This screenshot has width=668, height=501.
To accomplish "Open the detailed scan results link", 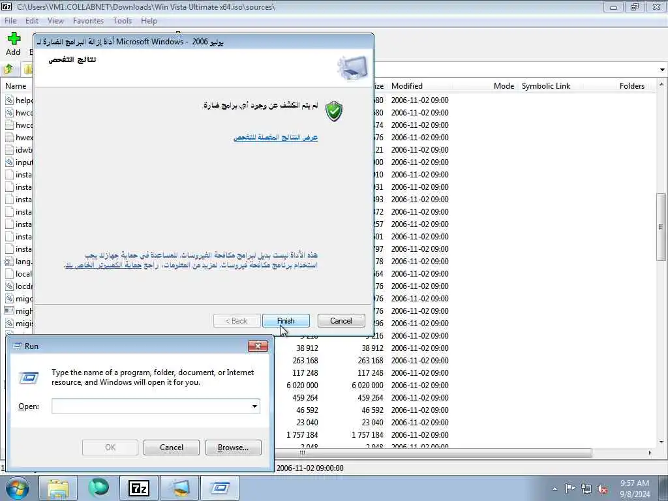I will [276, 137].
